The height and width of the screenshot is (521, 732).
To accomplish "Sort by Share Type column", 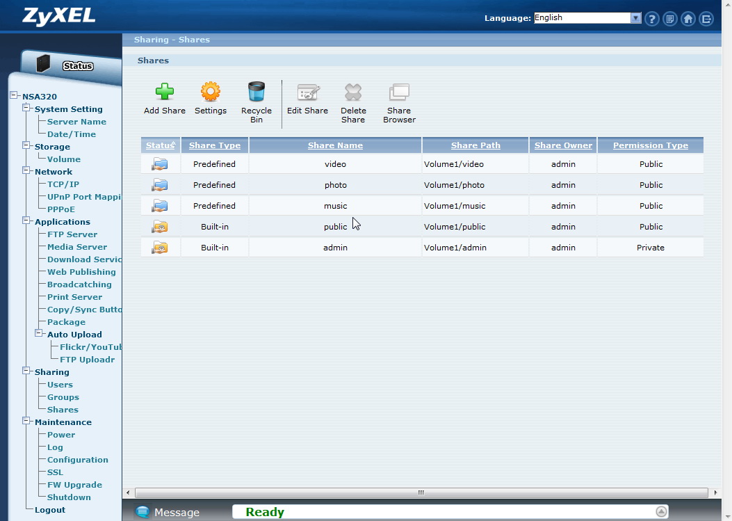I will pos(215,145).
